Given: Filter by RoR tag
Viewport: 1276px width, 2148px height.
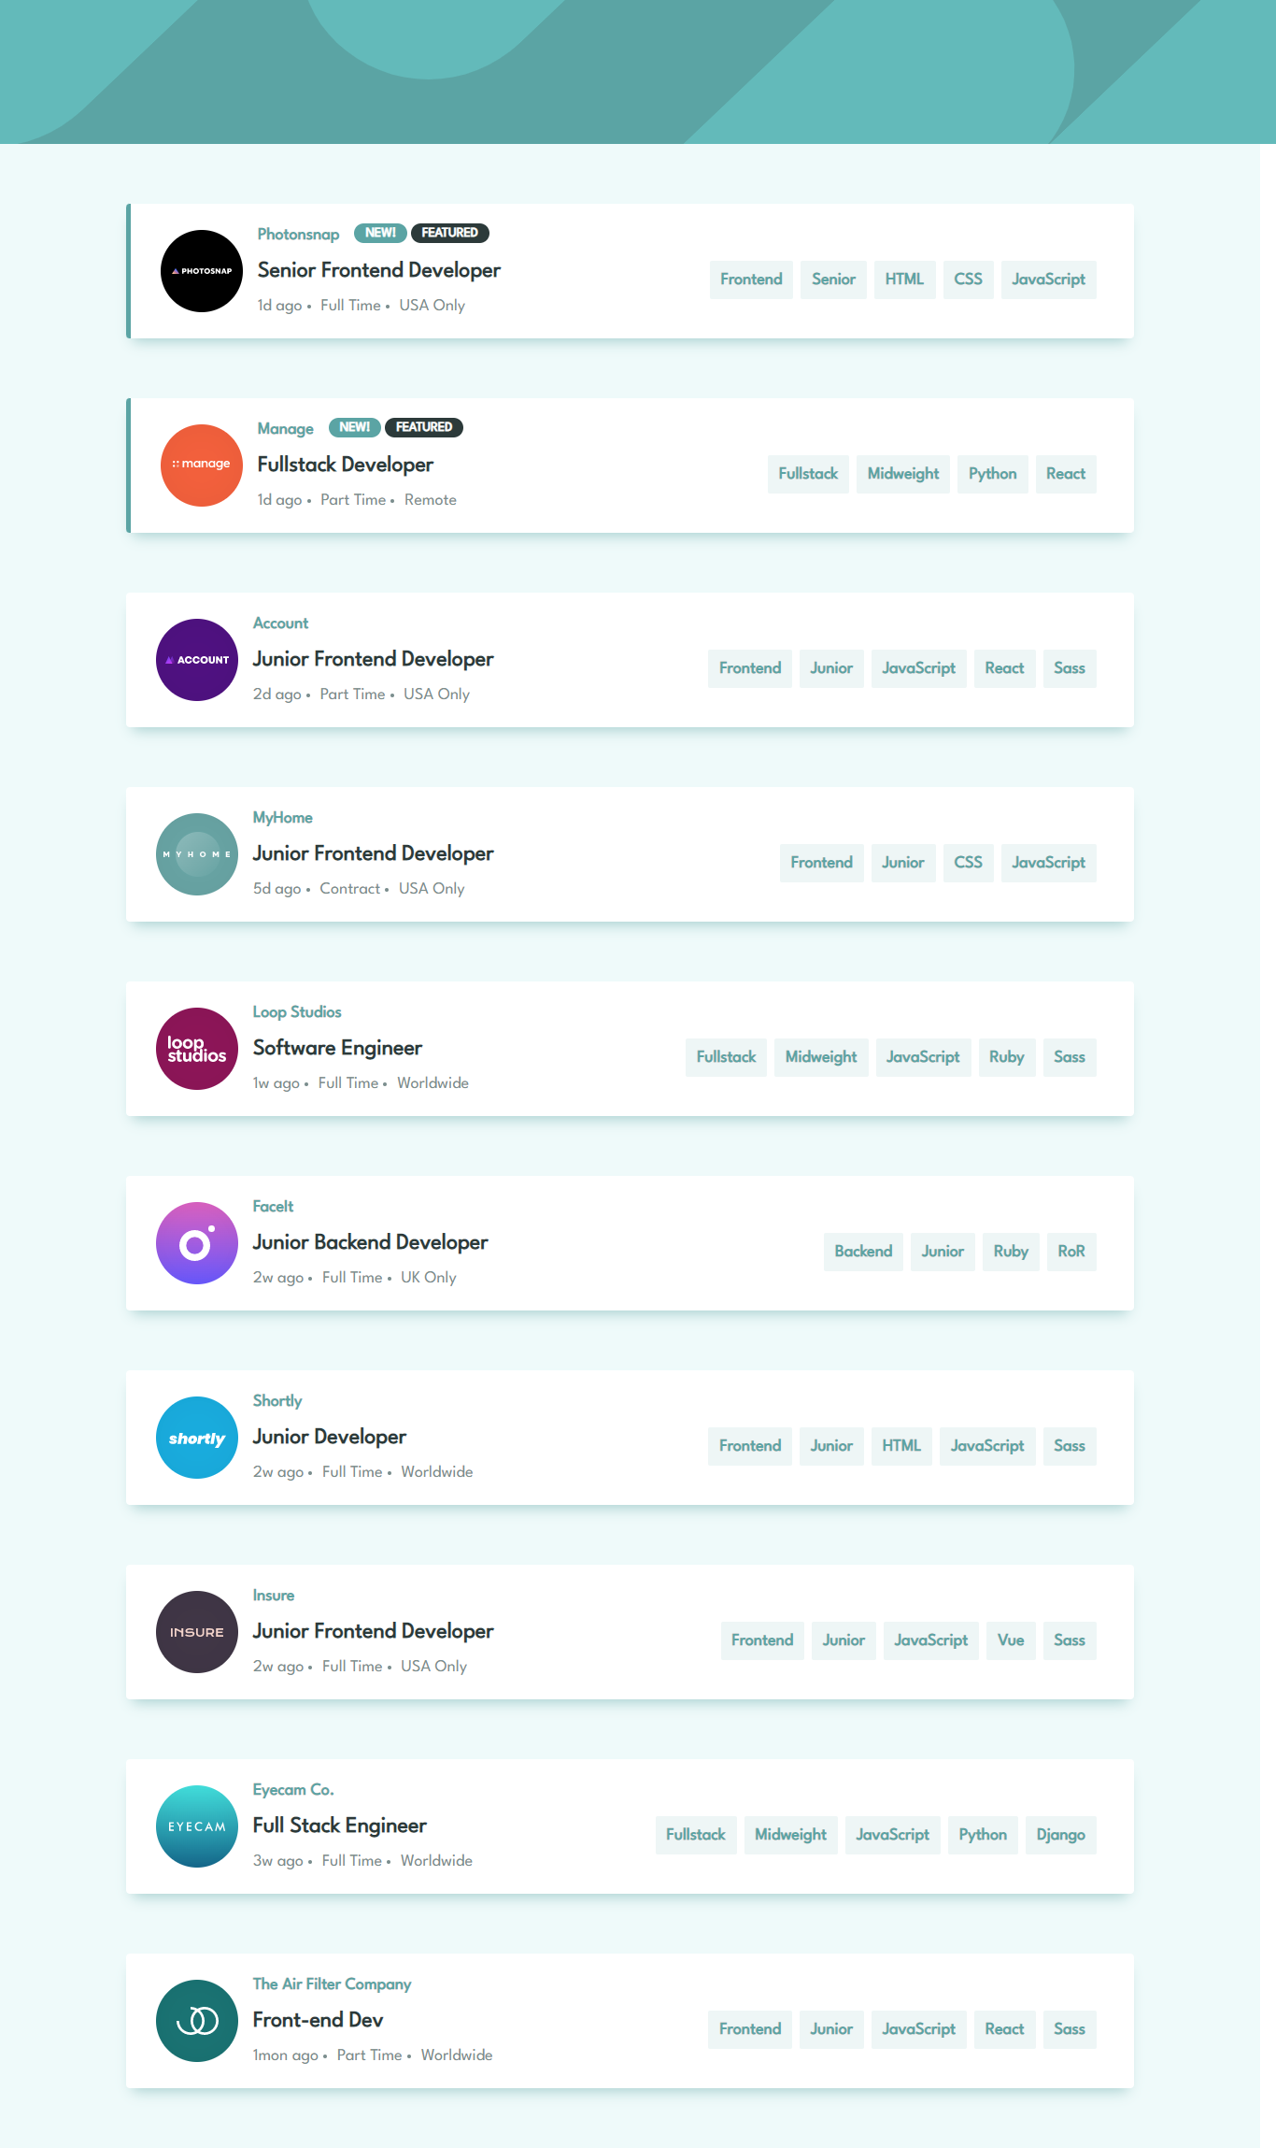Looking at the screenshot, I should [x=1070, y=1252].
